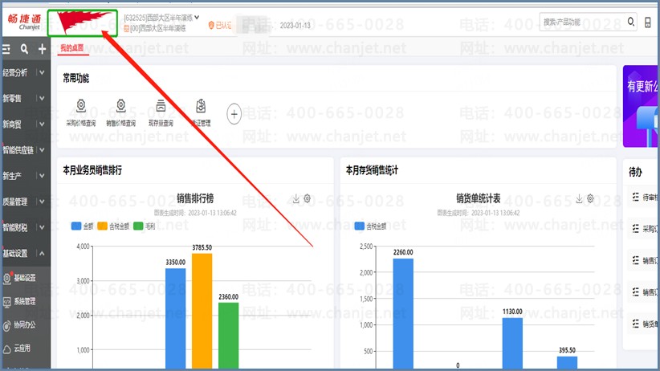This screenshot has width=660, height=371.
Task: Click the 已认证 certified badge
Action: (x=220, y=25)
